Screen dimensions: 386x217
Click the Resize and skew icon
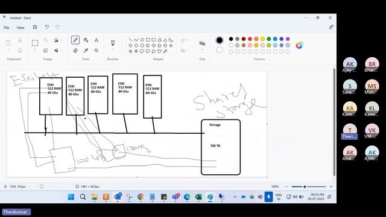coord(46,51)
